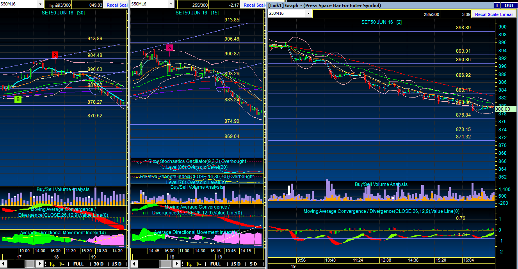The image size is (518, 269).
Task: Select 15 D range on the middle chart
Action: tap(235, 264)
